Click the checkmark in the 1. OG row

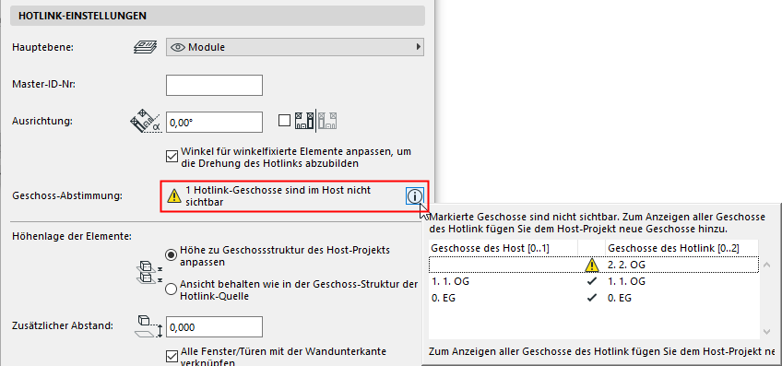click(591, 281)
